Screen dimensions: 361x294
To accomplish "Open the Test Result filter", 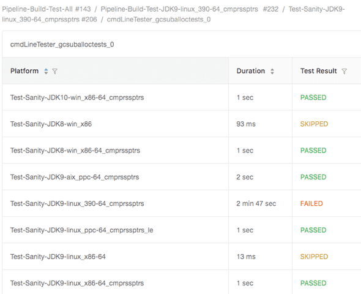I will [344, 71].
